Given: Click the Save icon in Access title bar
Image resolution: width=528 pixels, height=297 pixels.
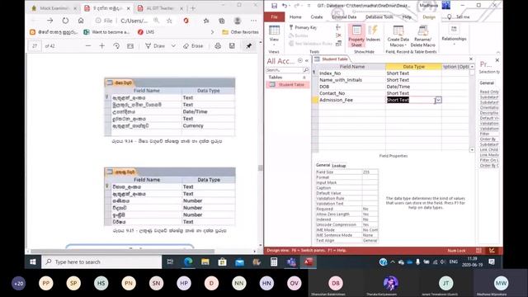Looking at the screenshot, I should tap(274, 6).
